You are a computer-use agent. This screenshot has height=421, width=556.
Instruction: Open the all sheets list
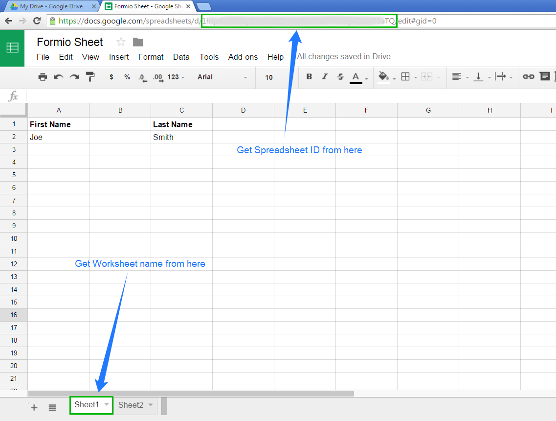(52, 407)
